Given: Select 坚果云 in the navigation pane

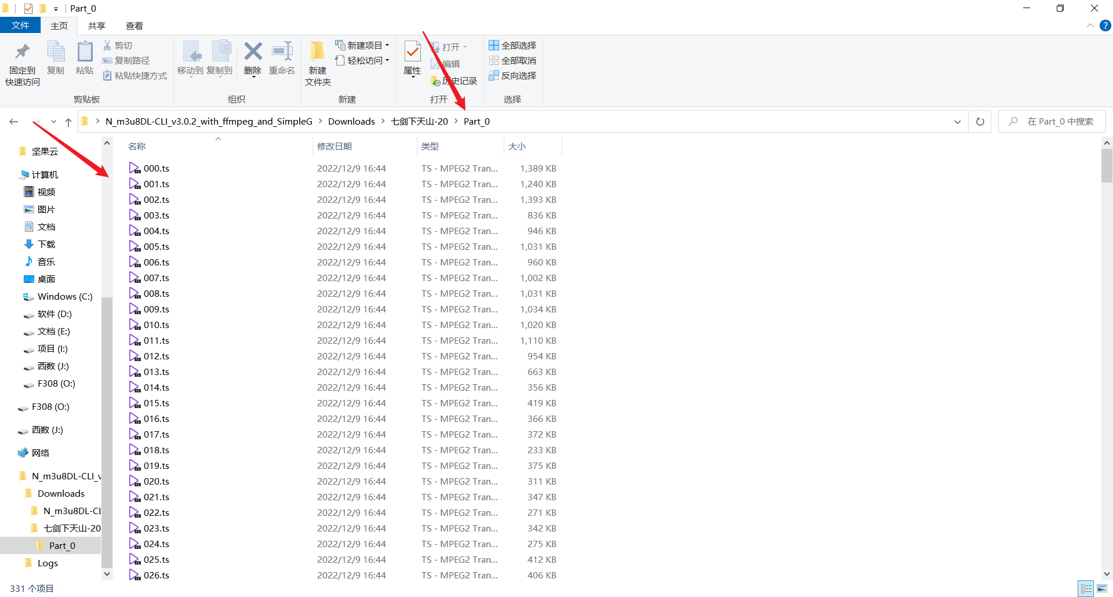Looking at the screenshot, I should click(45, 151).
